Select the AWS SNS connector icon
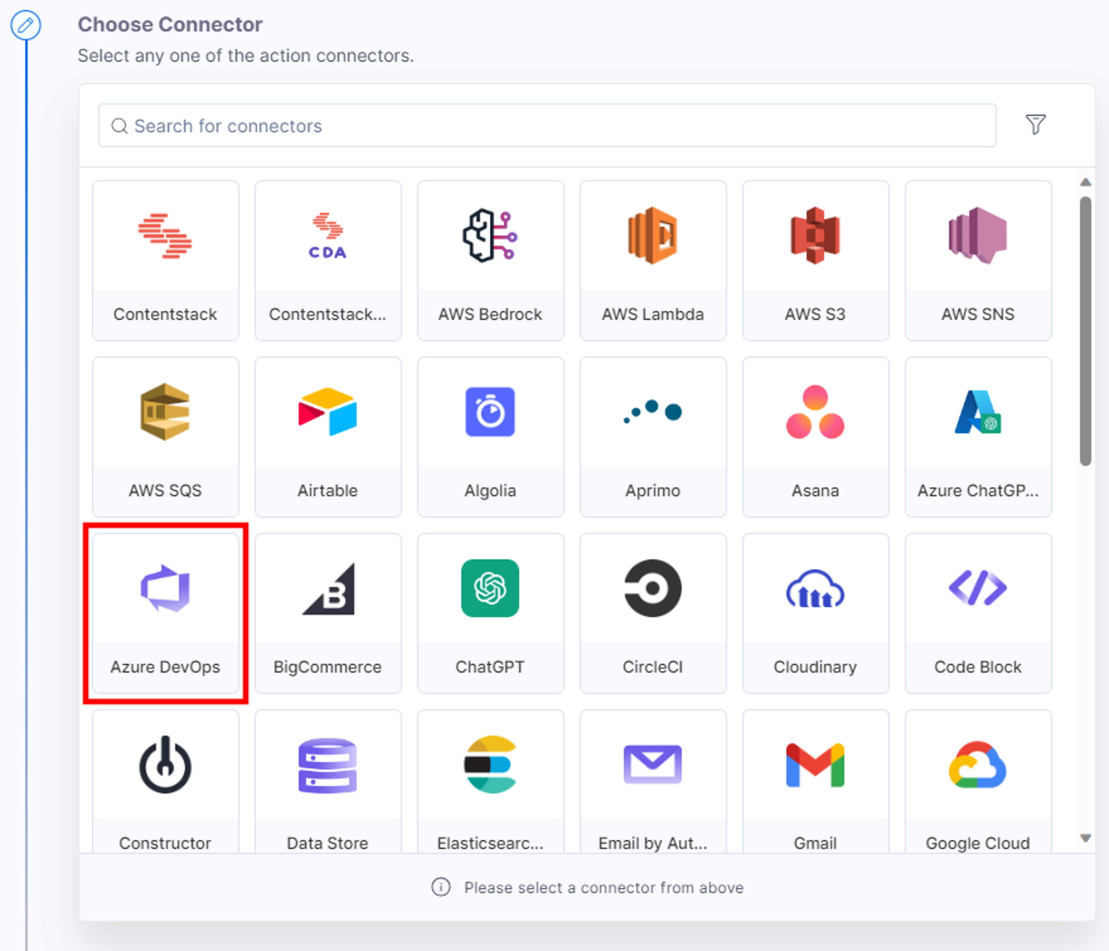 coord(977,236)
